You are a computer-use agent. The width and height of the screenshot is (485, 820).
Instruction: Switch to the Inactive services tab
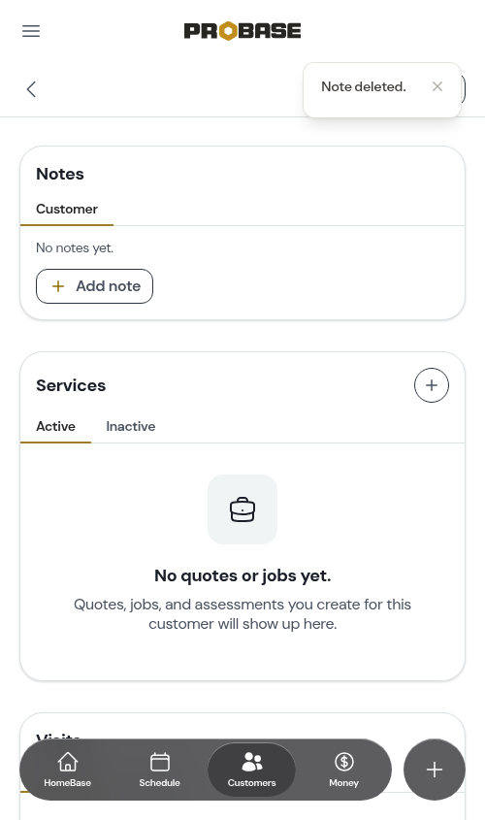tap(131, 426)
